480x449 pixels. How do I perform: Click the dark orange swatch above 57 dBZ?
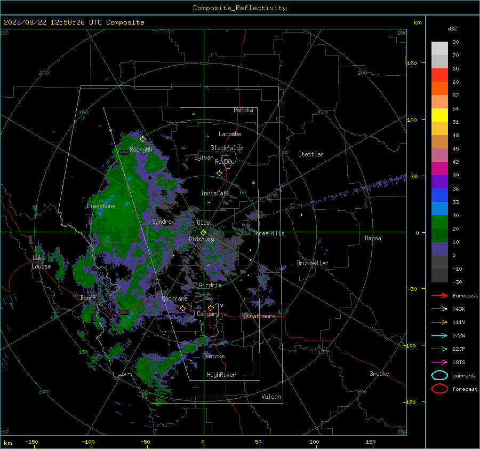[439, 88]
